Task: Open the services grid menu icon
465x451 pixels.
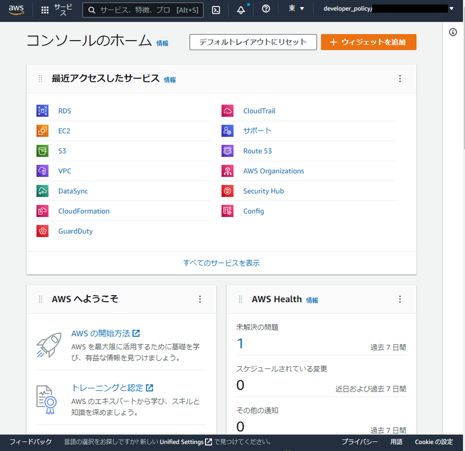Action: click(45, 10)
